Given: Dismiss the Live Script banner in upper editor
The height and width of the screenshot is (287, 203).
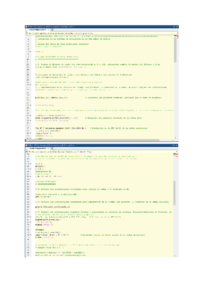Looking at the screenshot, I should 177,34.
